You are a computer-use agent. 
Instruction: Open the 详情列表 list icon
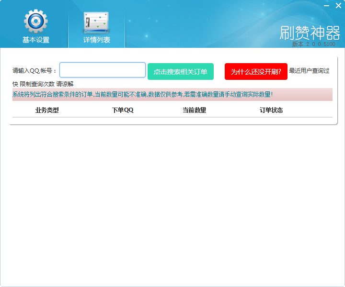pyautogui.click(x=96, y=23)
